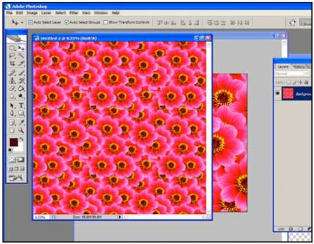The image size is (314, 244).
Task: Select the Type tool in the toolbox
Action: (21, 106)
